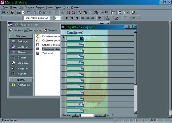Toggle Underline (Ч) formatting
This screenshot has width=172, height=123.
[77, 18]
